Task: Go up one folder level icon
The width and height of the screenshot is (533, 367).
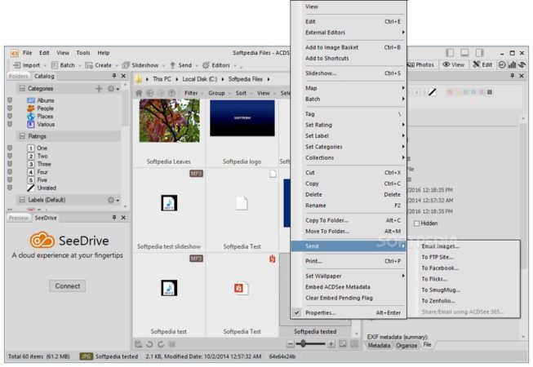Action: click(171, 93)
